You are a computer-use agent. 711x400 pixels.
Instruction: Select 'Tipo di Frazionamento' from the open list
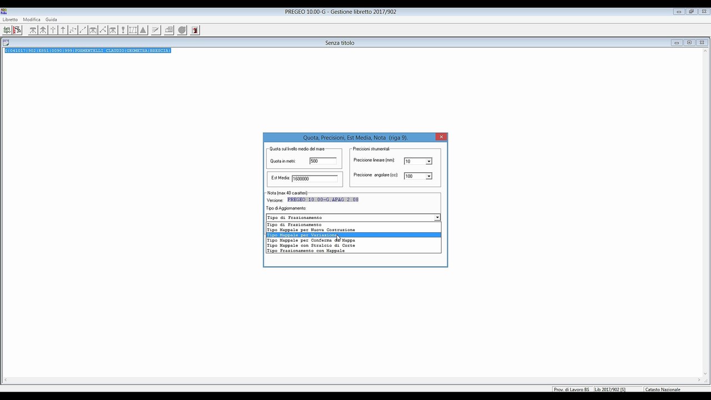[353, 224]
